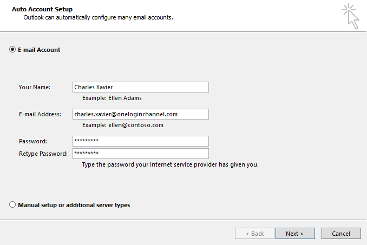
Task: Click the Internet service provider password hint
Action: tap(171, 164)
